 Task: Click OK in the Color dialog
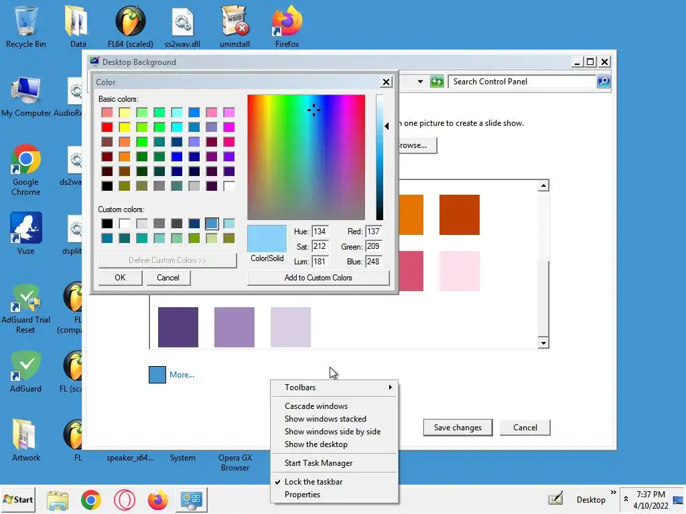(x=121, y=278)
